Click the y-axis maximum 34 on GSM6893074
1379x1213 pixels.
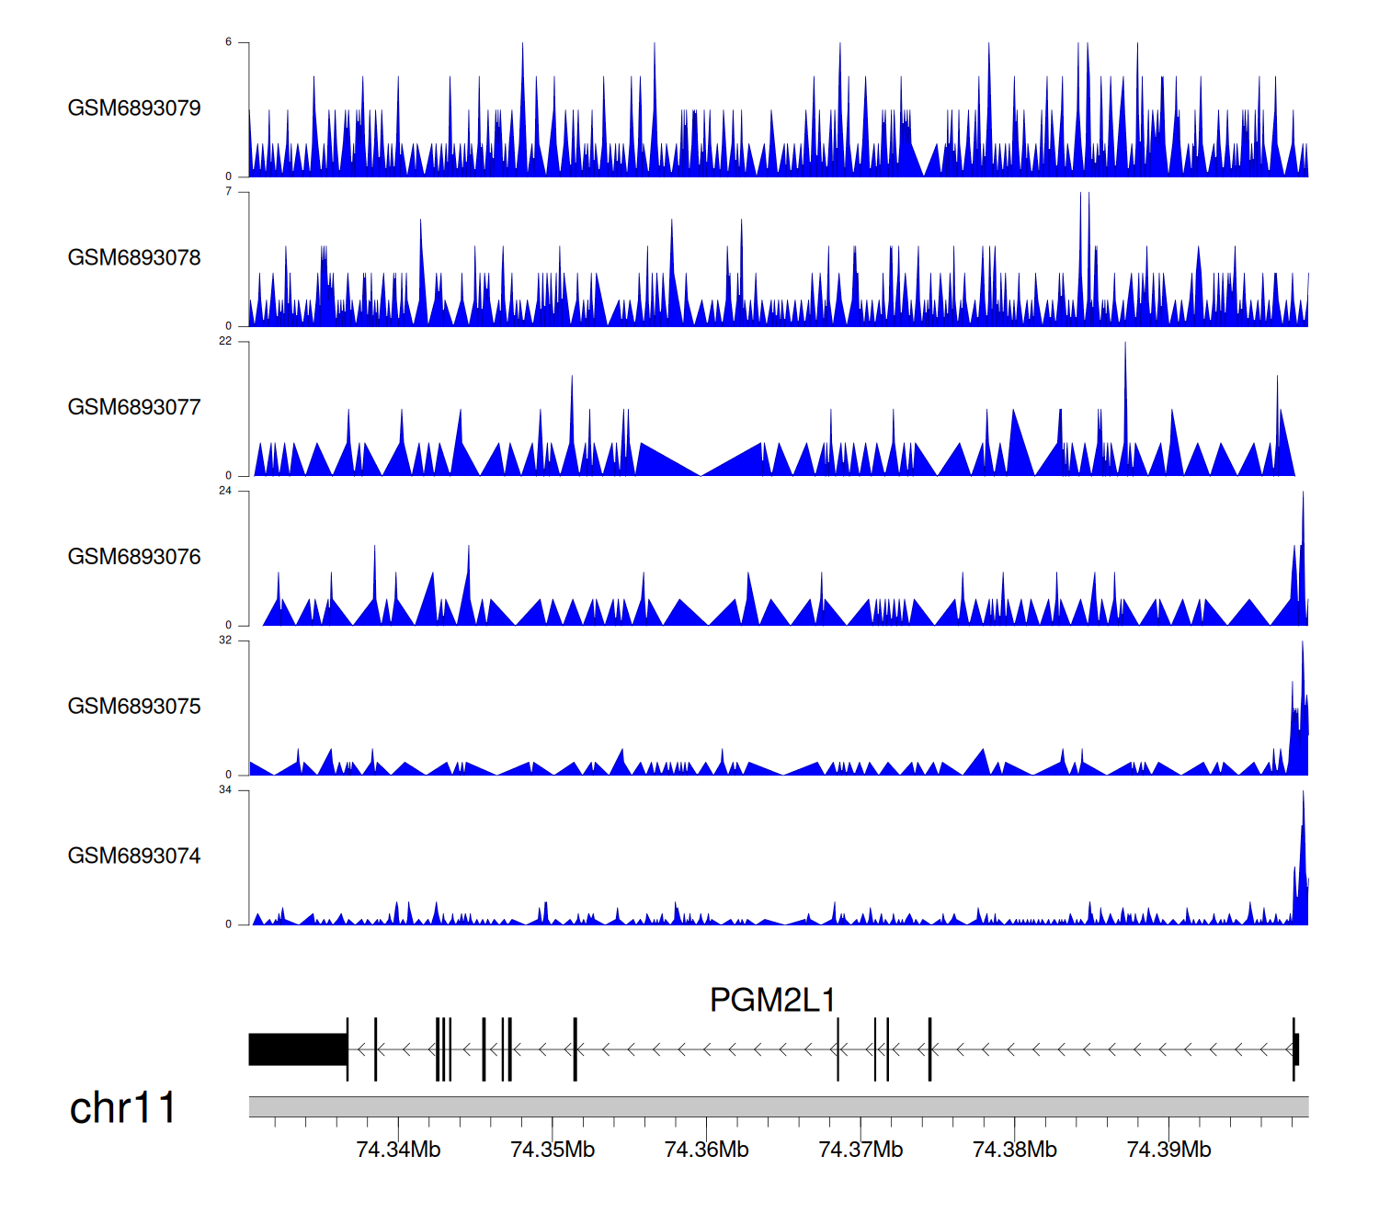click(225, 790)
